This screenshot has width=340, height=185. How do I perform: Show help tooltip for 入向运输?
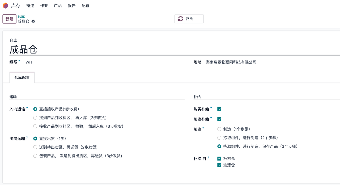click(x=27, y=108)
